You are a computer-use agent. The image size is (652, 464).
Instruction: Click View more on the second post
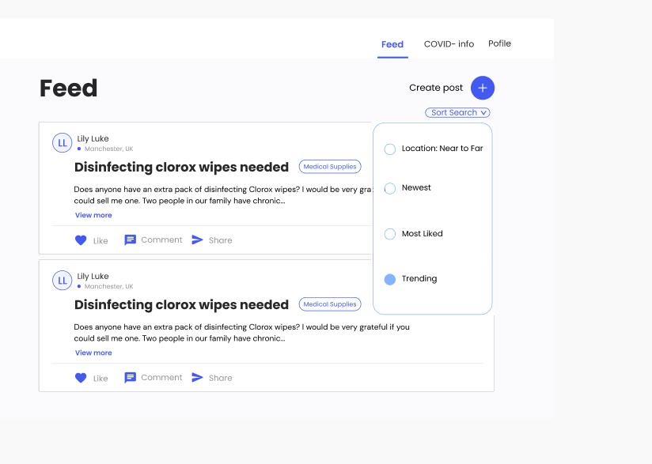tap(93, 353)
